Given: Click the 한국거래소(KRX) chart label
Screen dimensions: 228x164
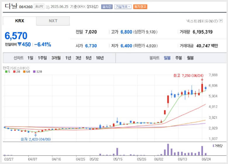Looking at the screenshot, I should point(16,68).
